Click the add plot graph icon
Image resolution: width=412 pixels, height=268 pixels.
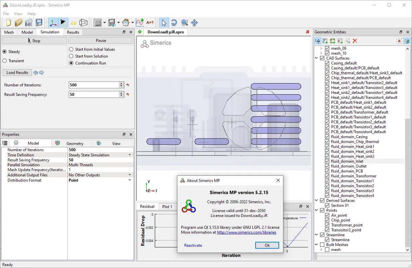[140, 23]
